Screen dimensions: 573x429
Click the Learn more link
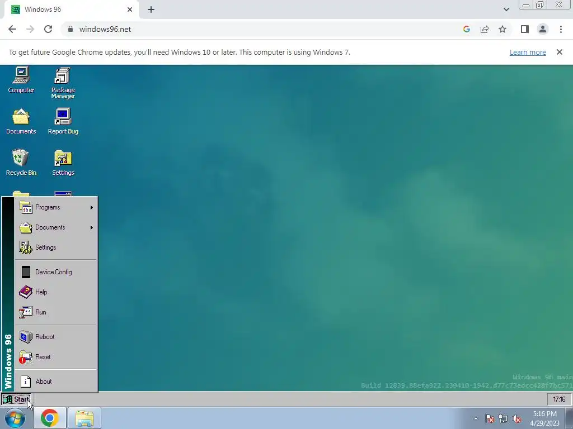[528, 52]
